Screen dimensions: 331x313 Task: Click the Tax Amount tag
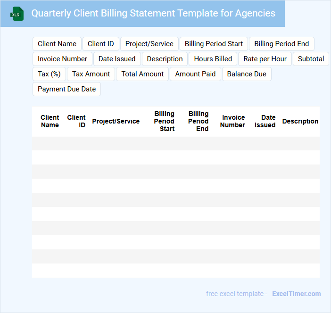tap(91, 74)
